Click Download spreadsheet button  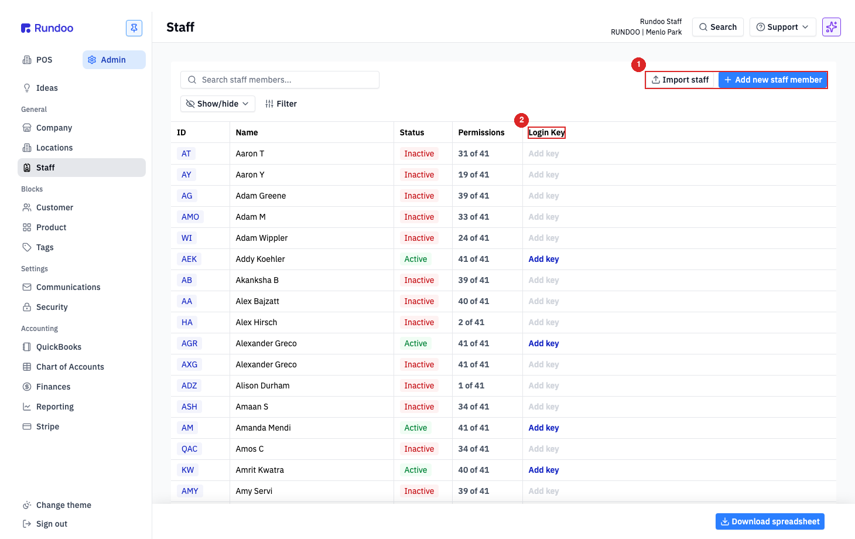[x=770, y=521]
